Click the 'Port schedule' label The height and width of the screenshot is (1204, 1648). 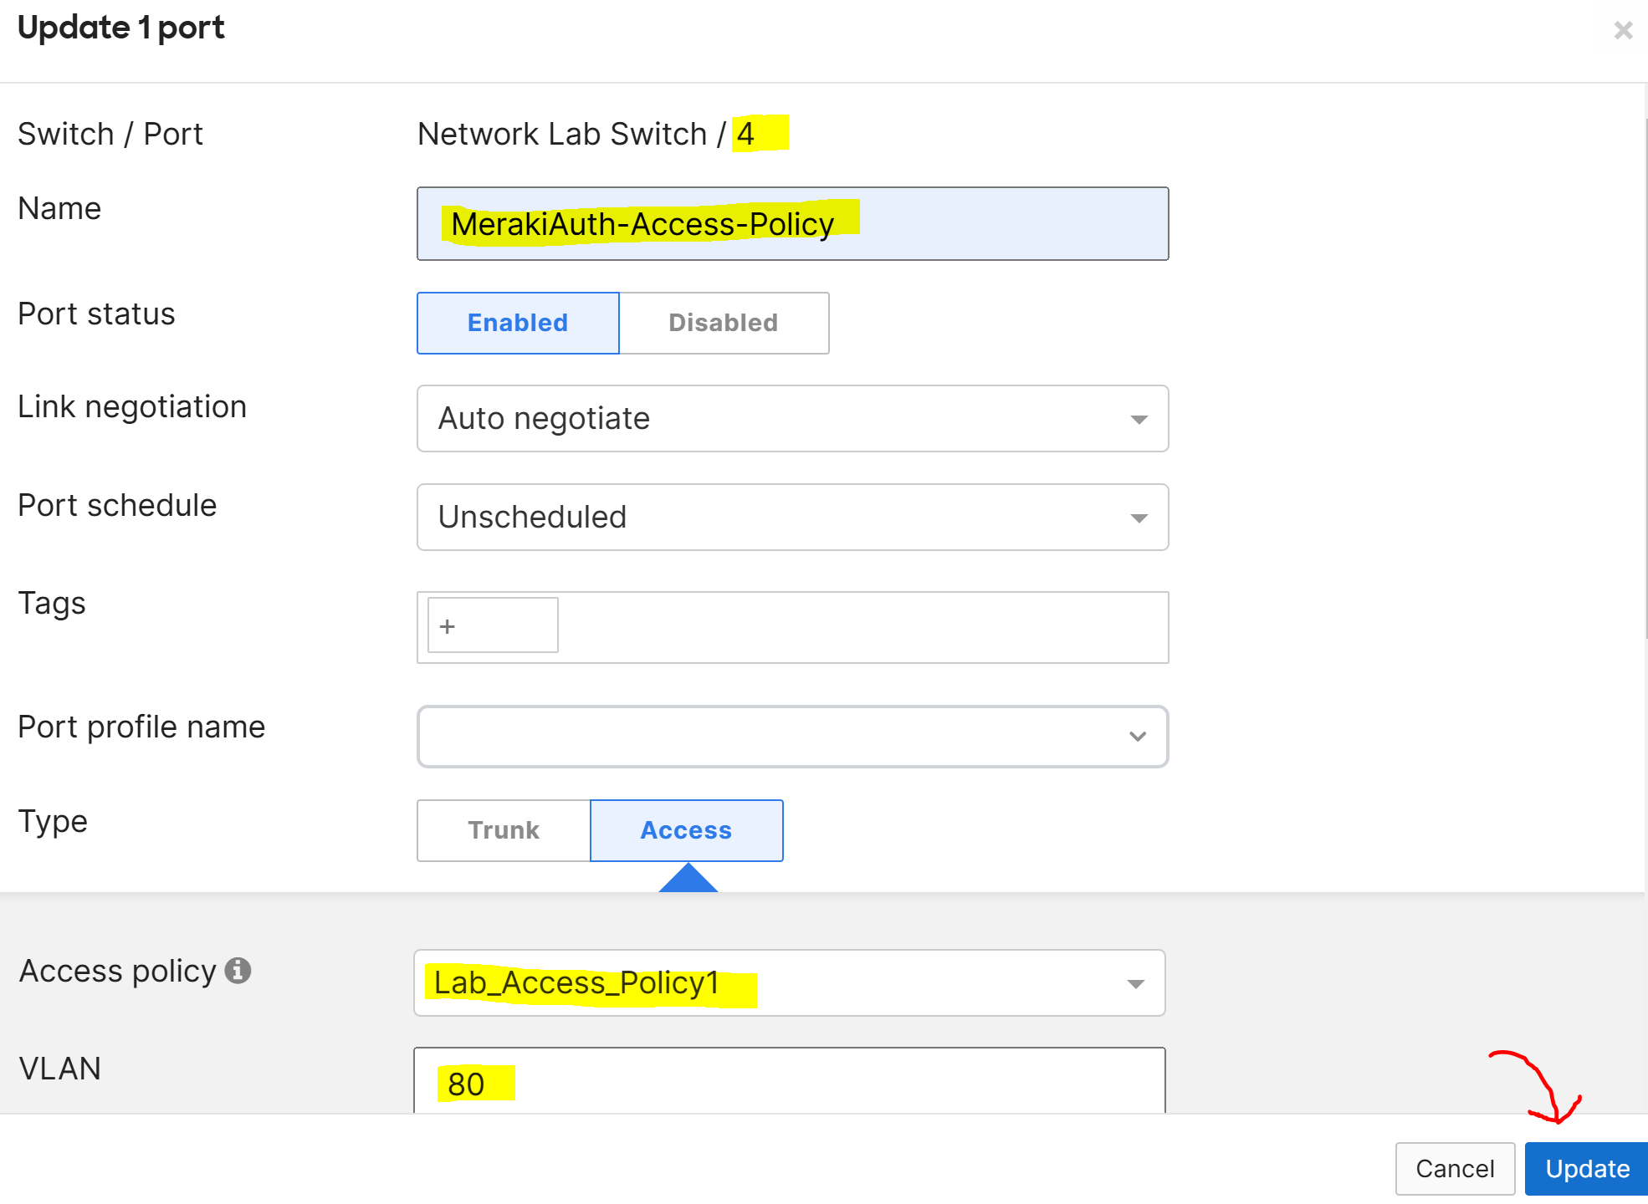pyautogui.click(x=117, y=505)
